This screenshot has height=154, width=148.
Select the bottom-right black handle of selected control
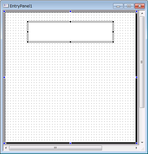coord(113,42)
